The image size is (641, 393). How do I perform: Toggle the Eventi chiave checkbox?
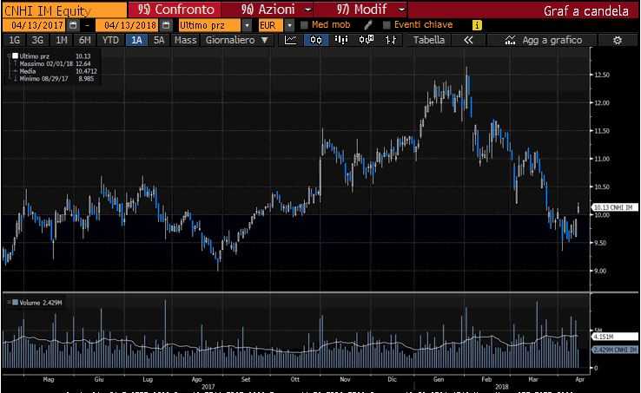tap(387, 25)
